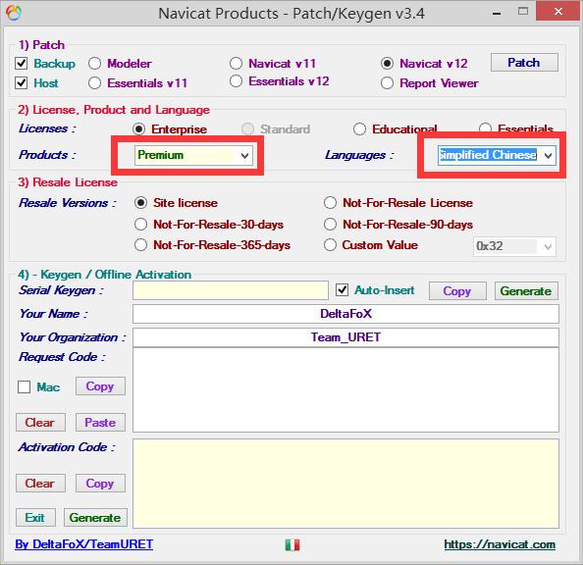
Task: Select Navicat v12 radio button
Action: point(387,64)
